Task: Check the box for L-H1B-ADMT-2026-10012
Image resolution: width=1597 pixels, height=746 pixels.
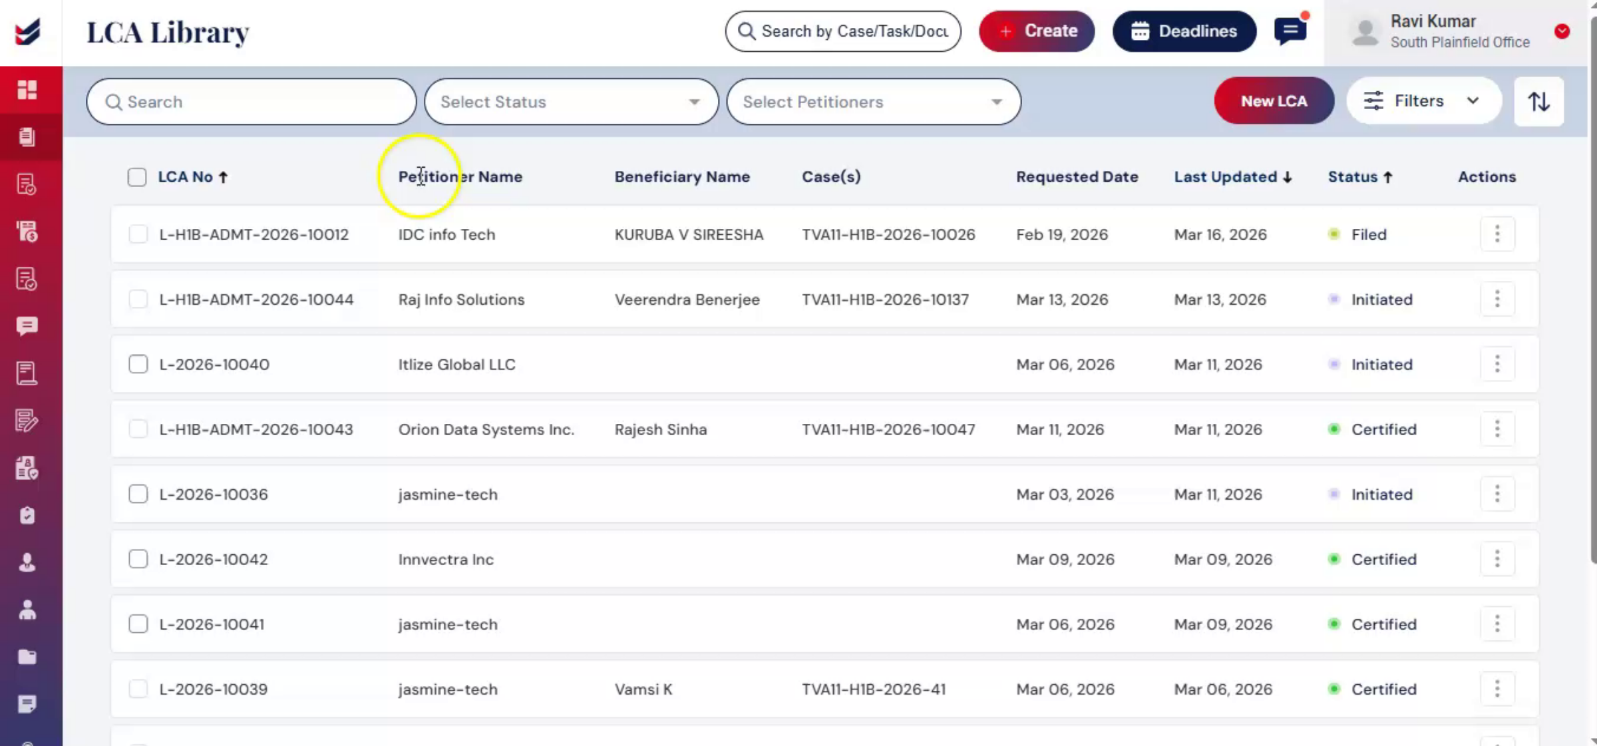Action: pos(138,234)
